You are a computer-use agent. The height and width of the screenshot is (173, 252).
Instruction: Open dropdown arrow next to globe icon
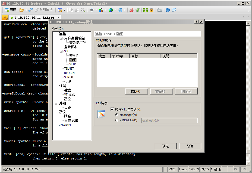[115, 10]
